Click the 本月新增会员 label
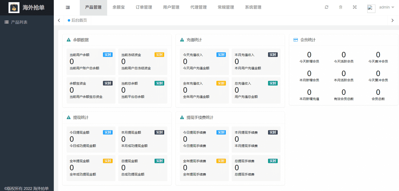This screenshot has height=191, width=399. coord(309,80)
